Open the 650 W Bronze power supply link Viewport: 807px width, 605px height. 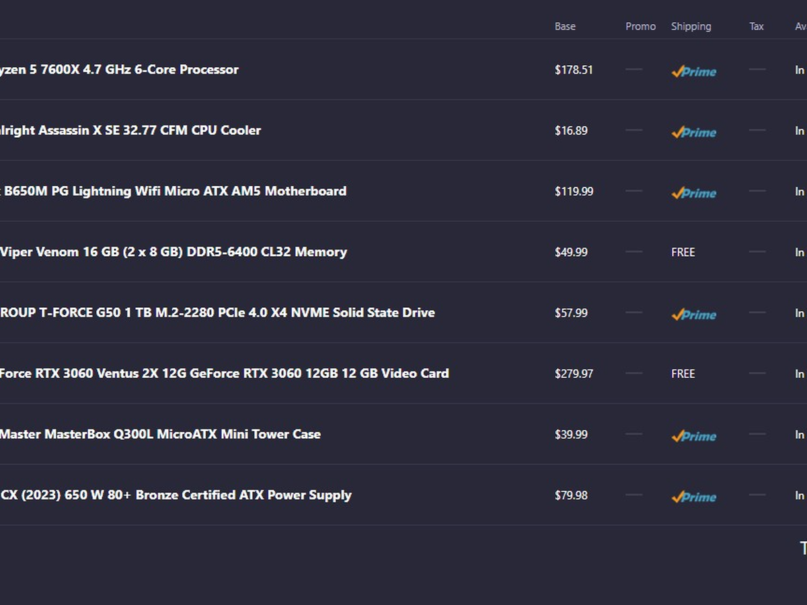[176, 495]
